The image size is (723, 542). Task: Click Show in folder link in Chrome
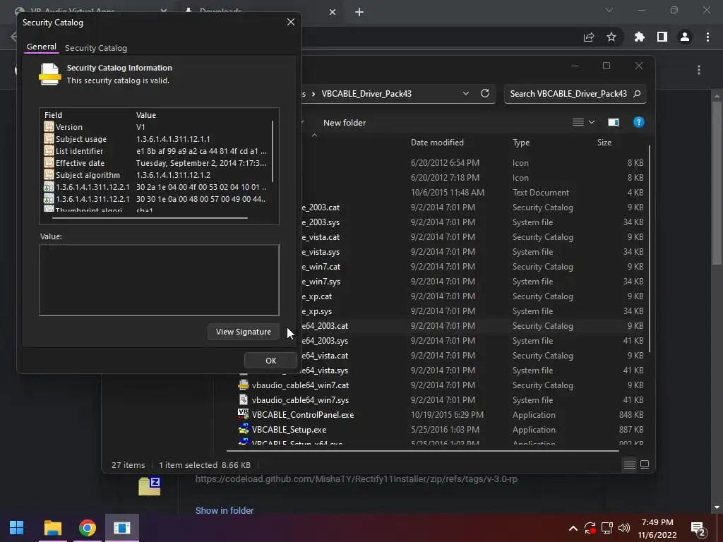tap(224, 511)
